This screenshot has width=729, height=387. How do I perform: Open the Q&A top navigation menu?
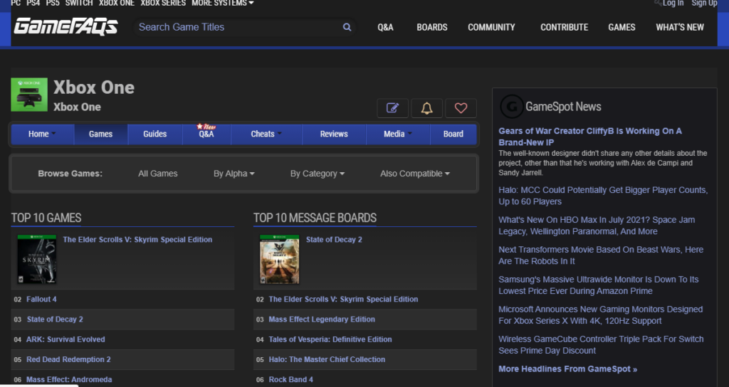[385, 28]
